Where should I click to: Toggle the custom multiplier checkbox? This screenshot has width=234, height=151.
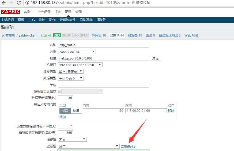click(59, 91)
